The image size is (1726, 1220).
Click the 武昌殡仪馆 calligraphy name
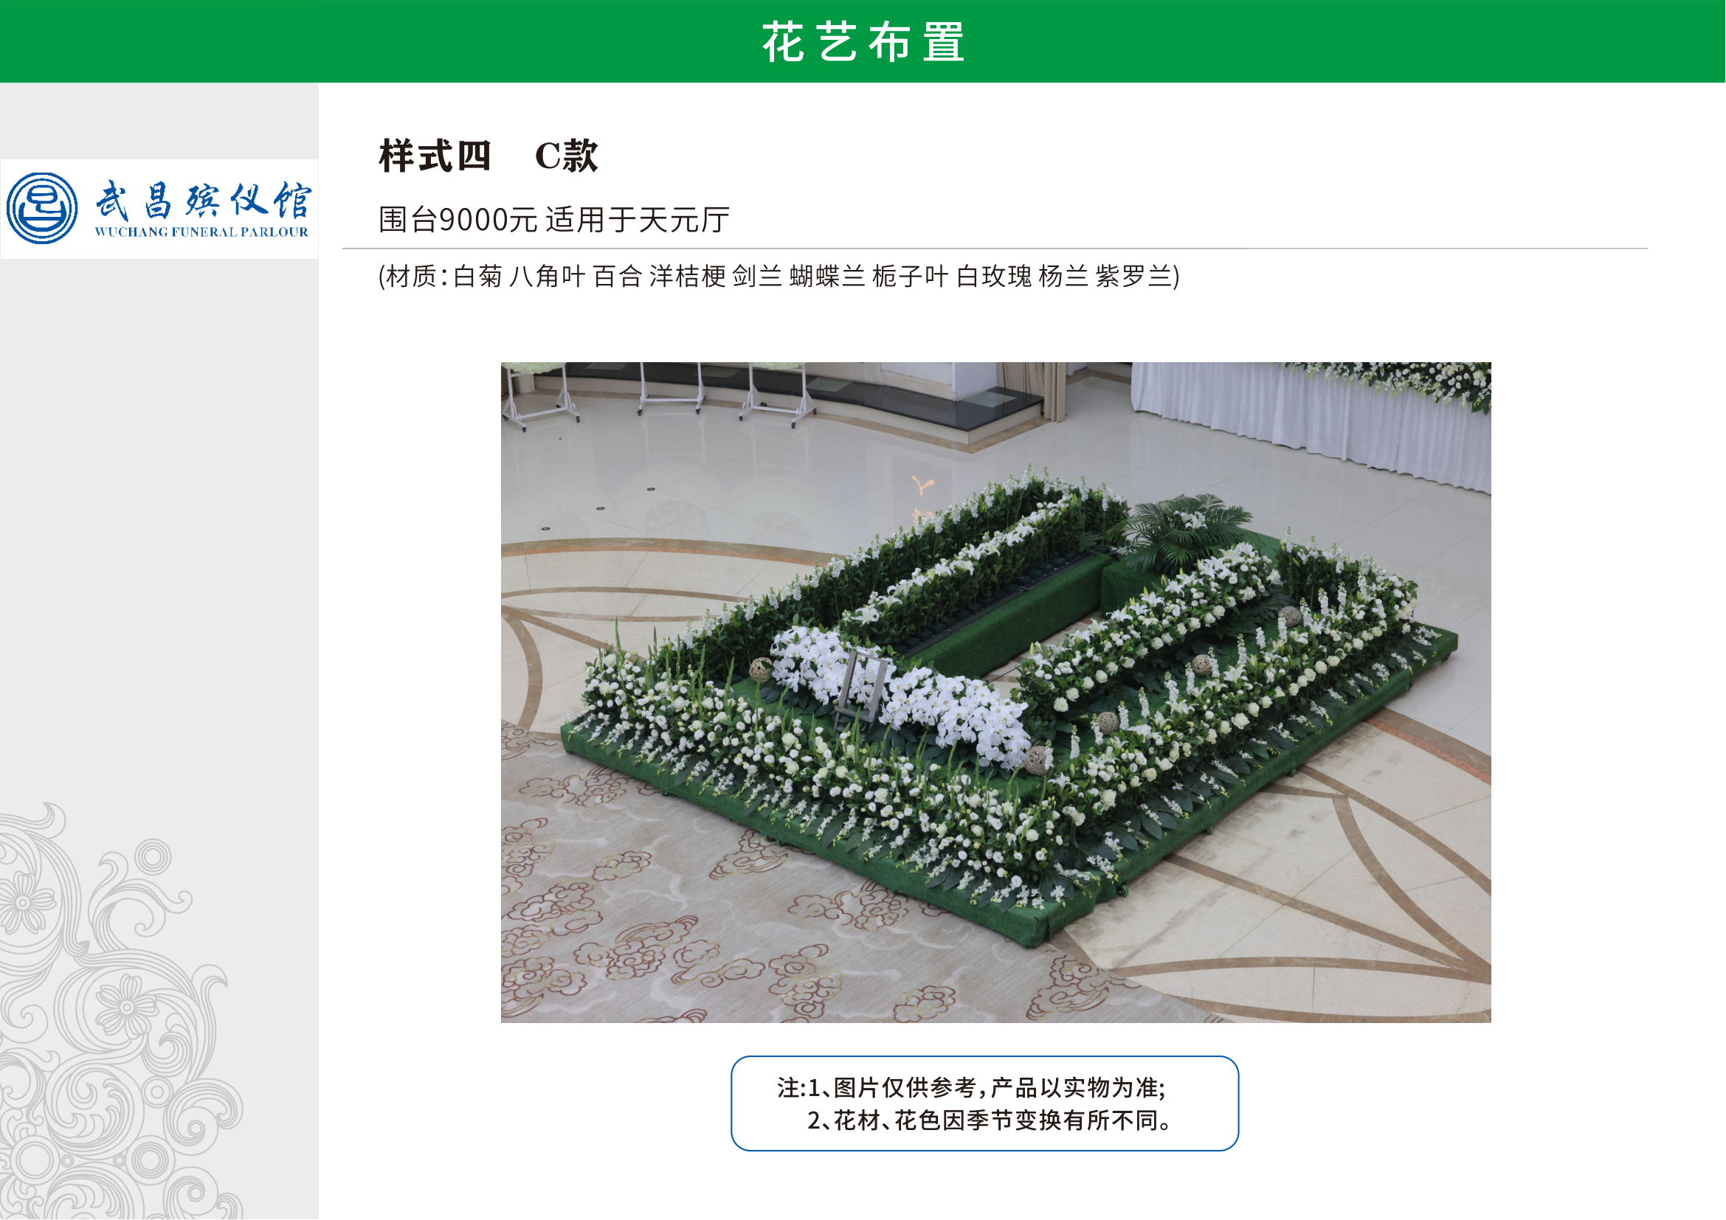point(203,201)
